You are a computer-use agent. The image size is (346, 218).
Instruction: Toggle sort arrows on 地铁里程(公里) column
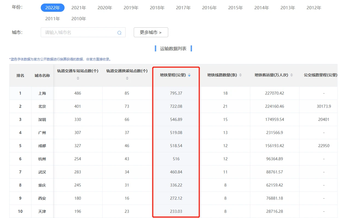(189, 75)
